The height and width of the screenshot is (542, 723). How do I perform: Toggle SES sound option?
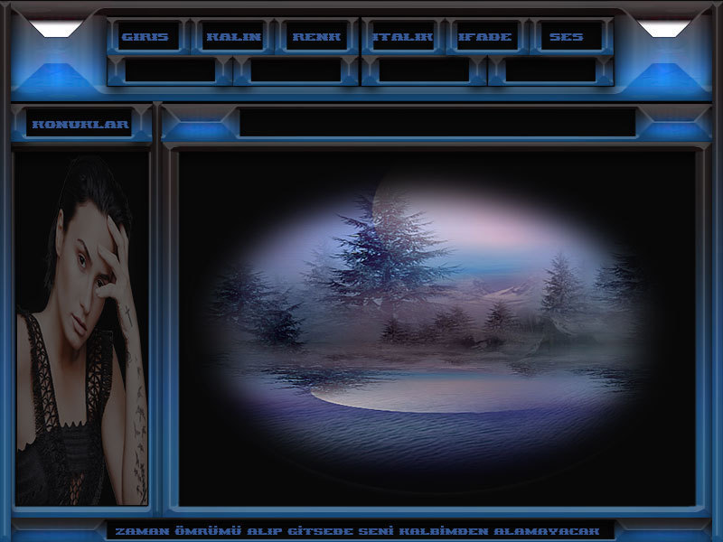[567, 37]
